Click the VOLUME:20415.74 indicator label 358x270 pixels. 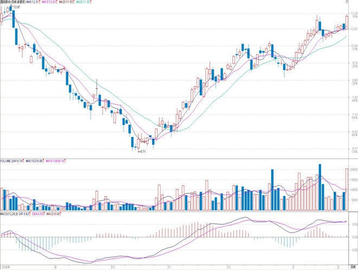(x=13, y=161)
